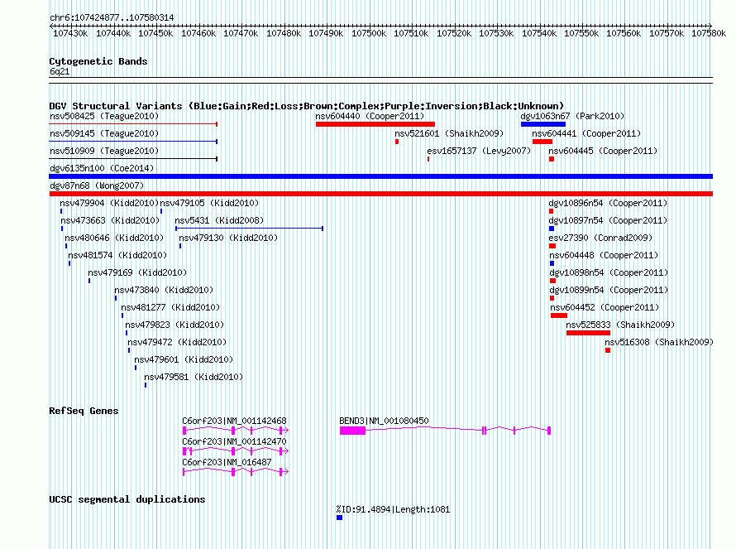Click nsv604448 (Cooper2011) label
736x549 pixels.
604,255
